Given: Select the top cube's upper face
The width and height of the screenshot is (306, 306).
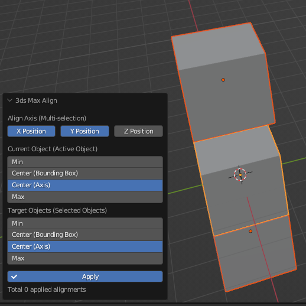Looking at the screenshot, I should coord(217,46).
